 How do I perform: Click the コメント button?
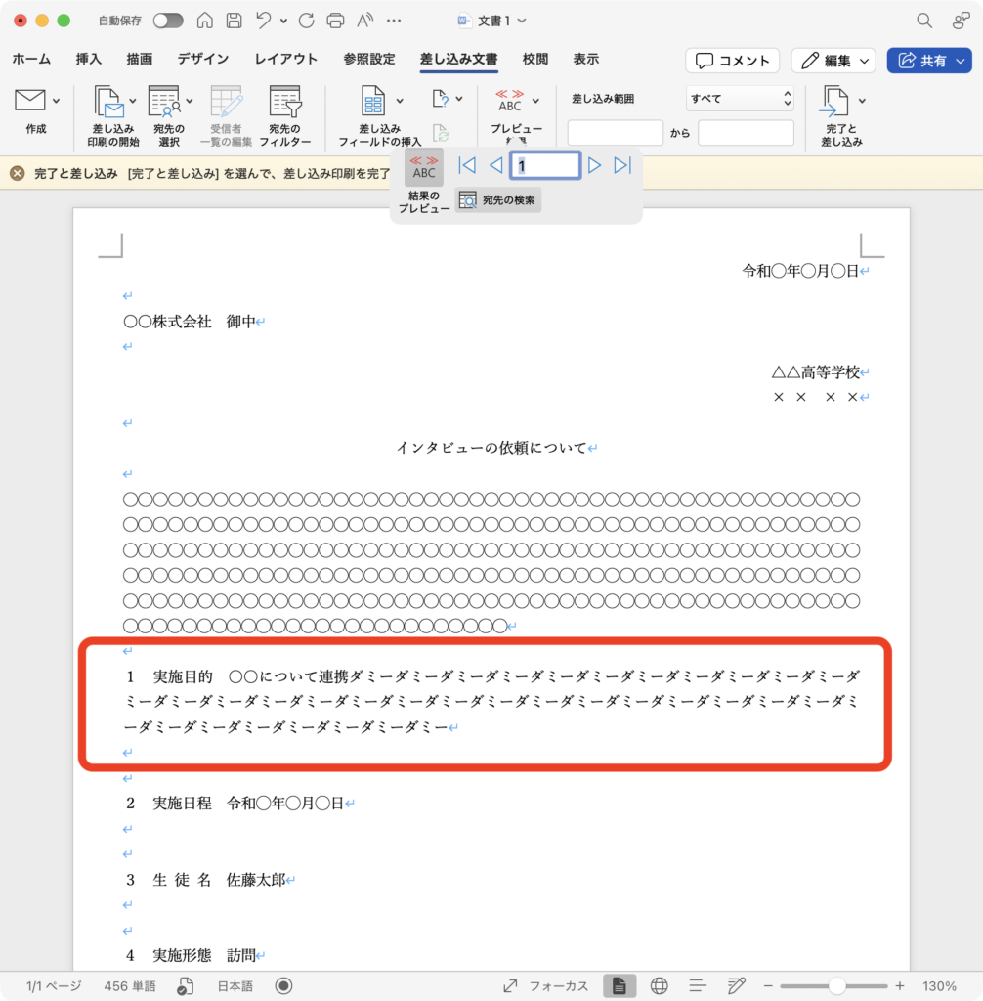732,61
